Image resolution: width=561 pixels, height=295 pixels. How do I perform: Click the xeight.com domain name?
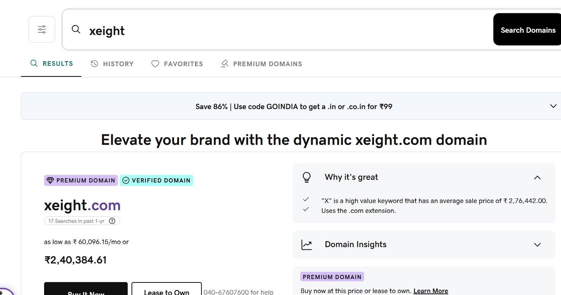pos(82,205)
